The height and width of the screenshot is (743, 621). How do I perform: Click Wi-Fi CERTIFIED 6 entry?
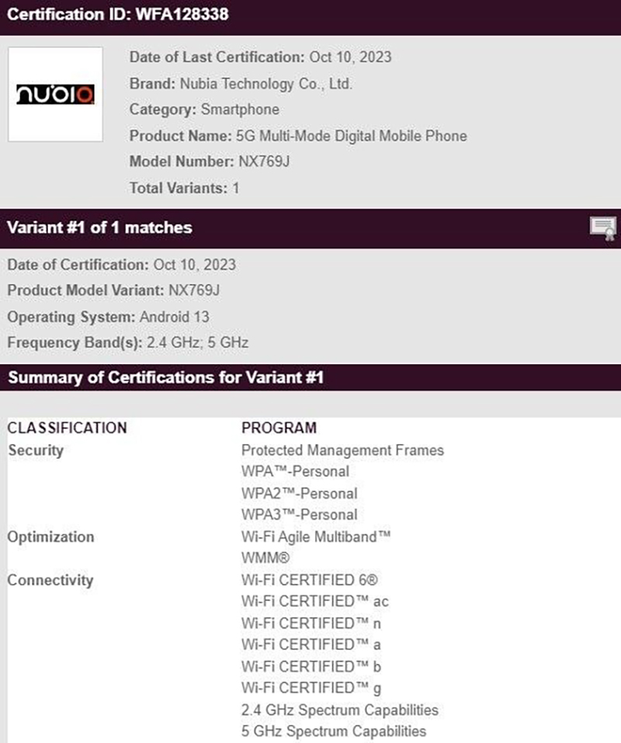[310, 580]
